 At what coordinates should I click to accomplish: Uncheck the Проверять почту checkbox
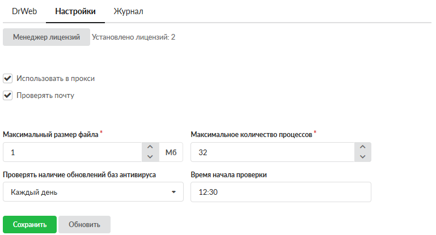tap(8, 95)
